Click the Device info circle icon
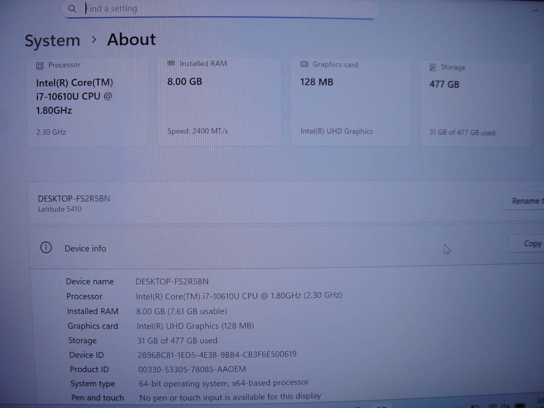The height and width of the screenshot is (408, 544). [46, 248]
